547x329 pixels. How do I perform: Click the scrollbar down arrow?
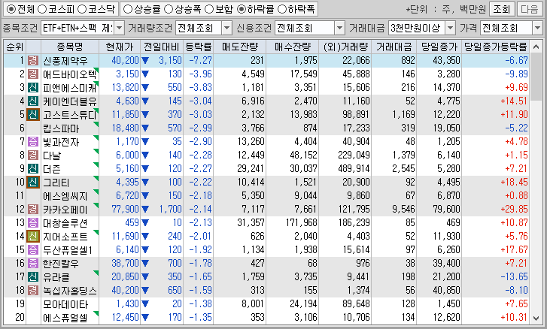(x=536, y=318)
